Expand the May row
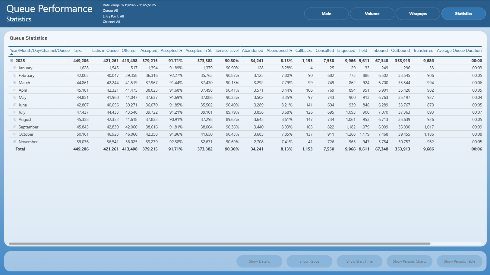 [14, 97]
